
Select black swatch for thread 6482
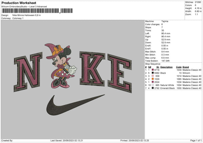[153, 73]
